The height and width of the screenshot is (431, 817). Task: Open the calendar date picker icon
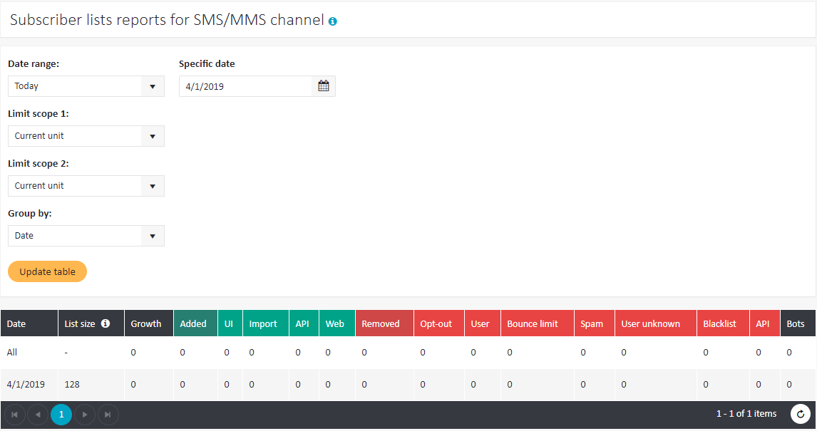point(324,86)
